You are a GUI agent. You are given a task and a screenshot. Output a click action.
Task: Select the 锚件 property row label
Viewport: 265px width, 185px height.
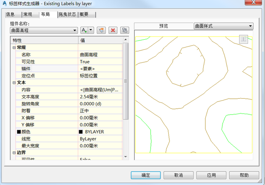(26, 69)
